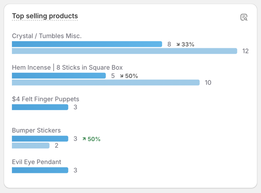Choose the Bumper Stickers product label
Image resolution: width=261 pixels, height=193 pixels.
(36, 130)
